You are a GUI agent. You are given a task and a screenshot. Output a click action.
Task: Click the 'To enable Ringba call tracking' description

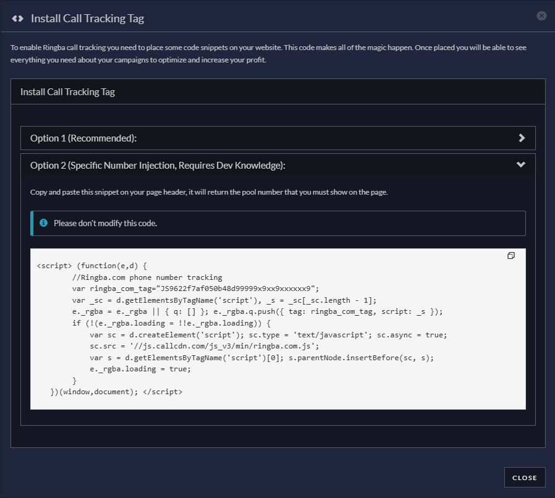[268, 54]
